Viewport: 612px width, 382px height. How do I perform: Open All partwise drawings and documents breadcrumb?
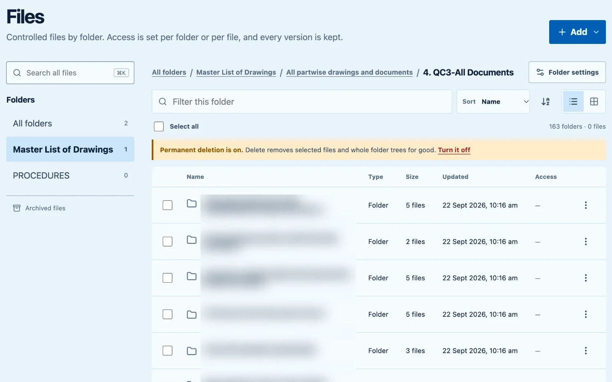coord(350,73)
